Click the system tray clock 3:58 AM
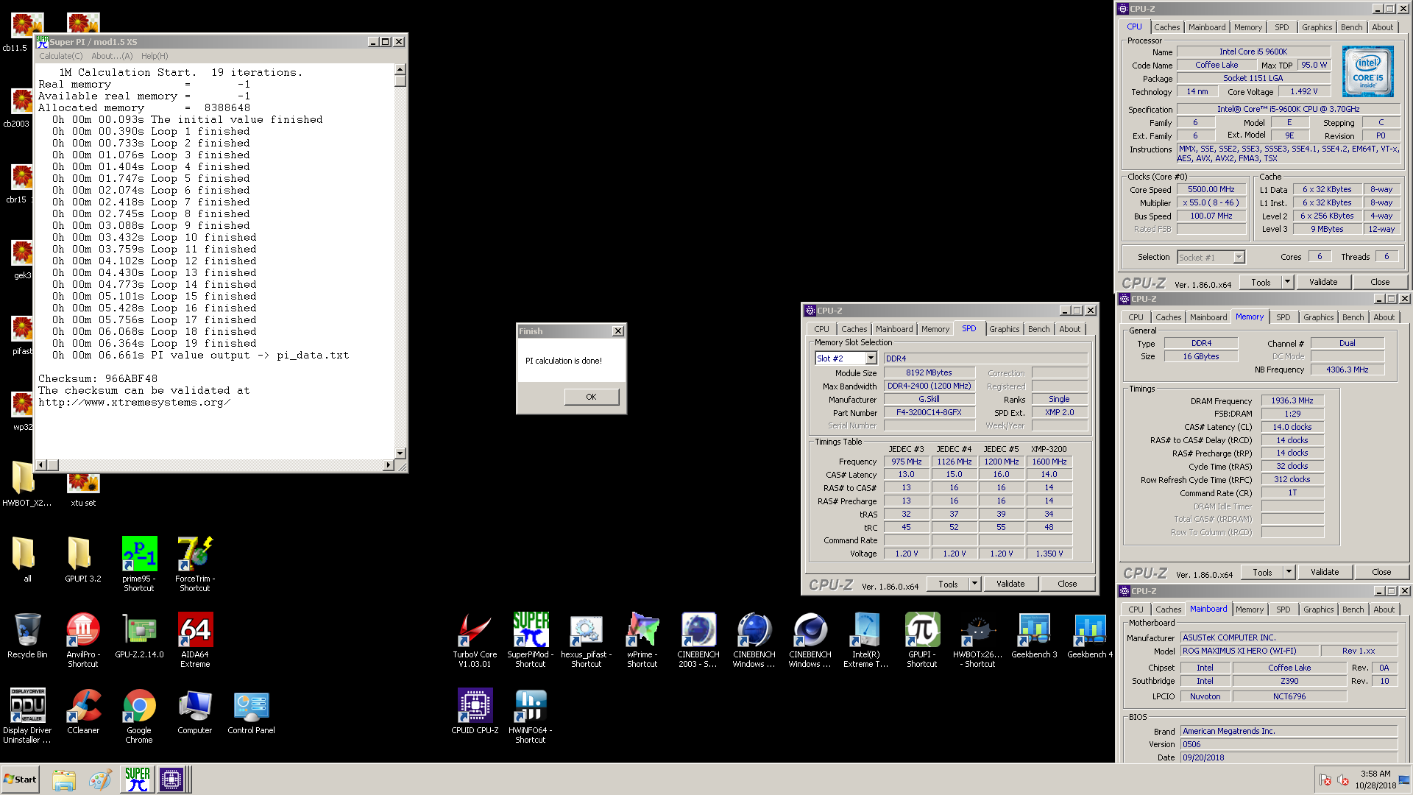The width and height of the screenshot is (1413, 795). click(1375, 774)
